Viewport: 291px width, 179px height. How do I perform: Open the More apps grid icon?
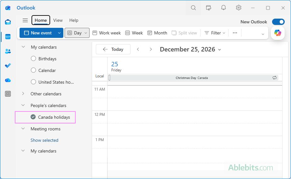[8, 94]
